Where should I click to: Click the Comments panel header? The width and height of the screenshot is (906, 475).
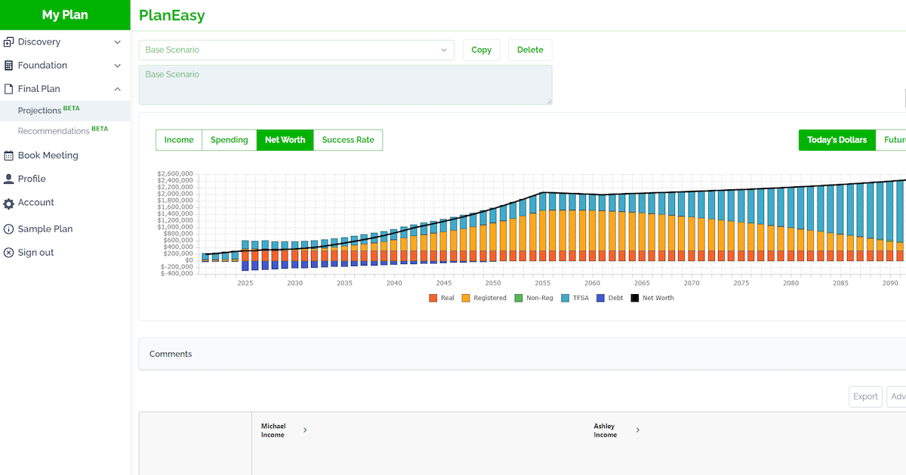pyautogui.click(x=522, y=354)
